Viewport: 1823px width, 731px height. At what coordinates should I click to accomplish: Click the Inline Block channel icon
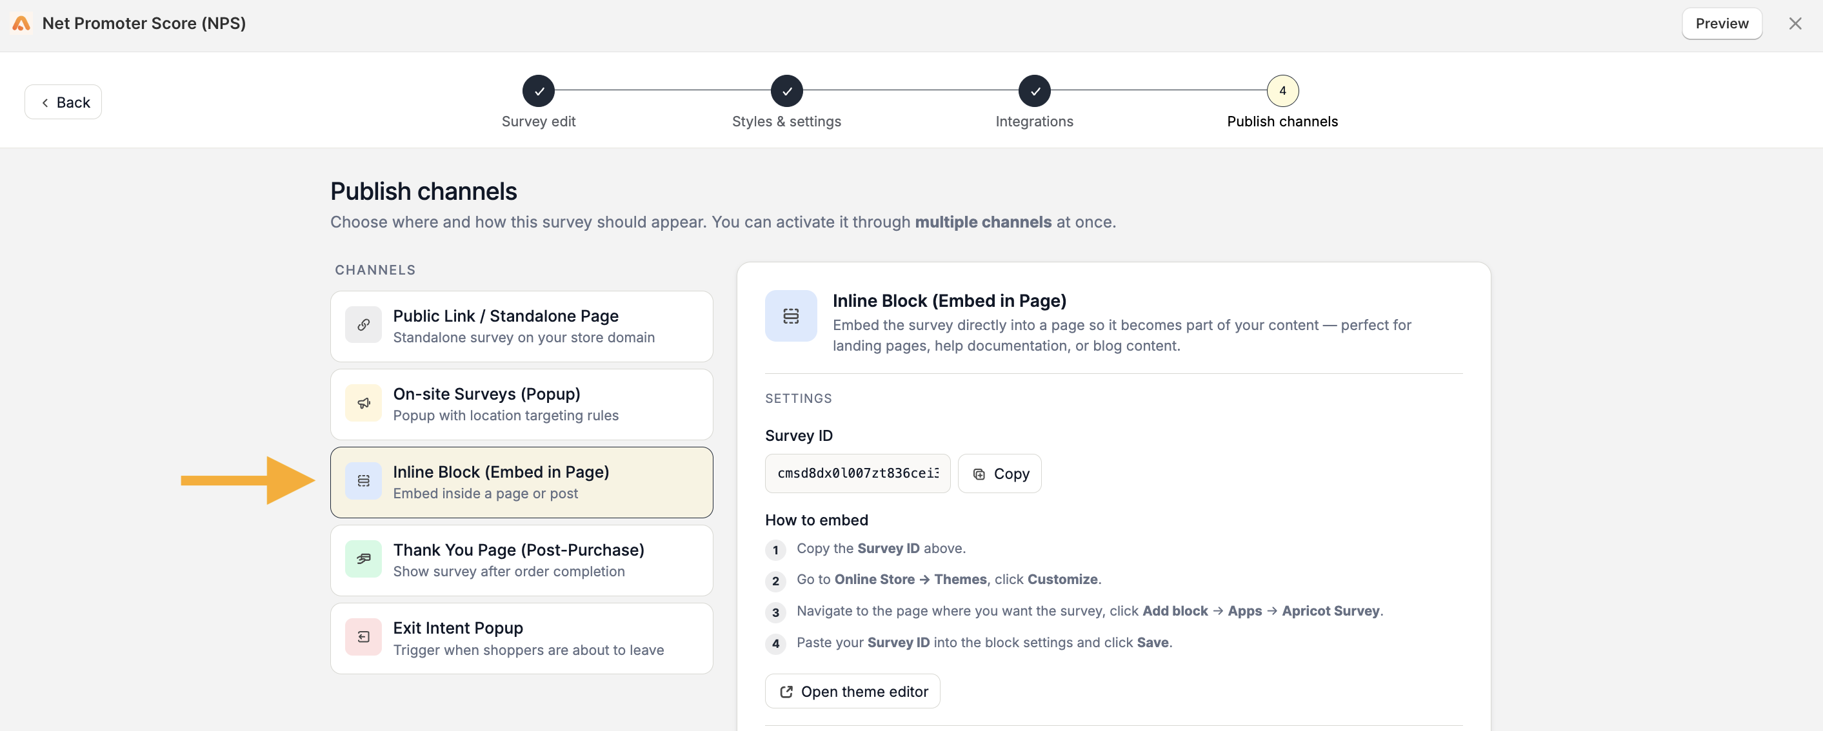[x=363, y=481]
